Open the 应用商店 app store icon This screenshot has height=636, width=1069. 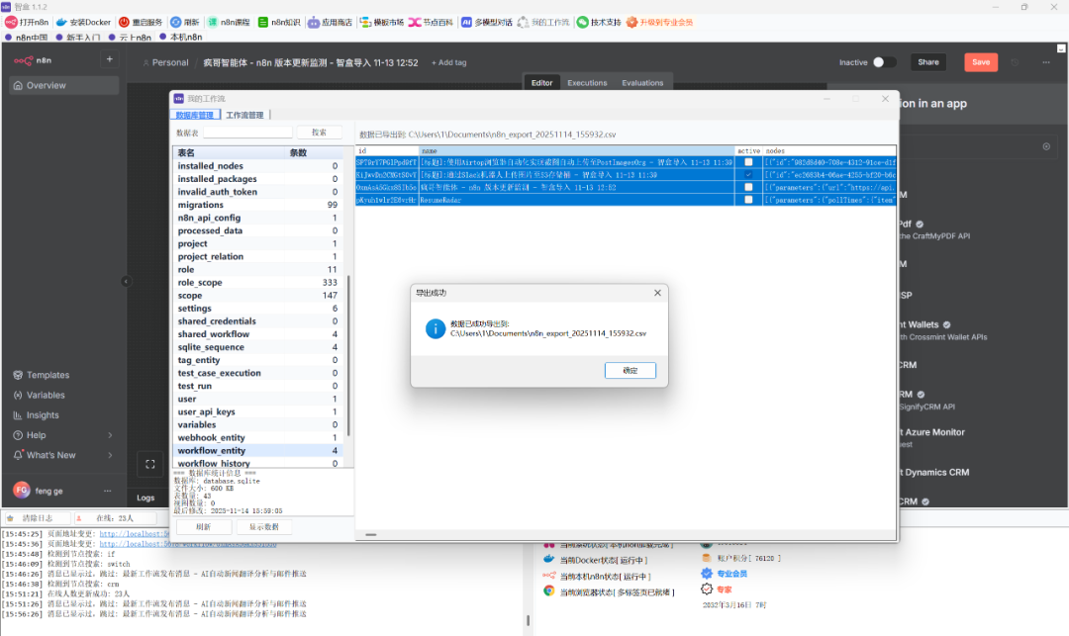point(313,22)
